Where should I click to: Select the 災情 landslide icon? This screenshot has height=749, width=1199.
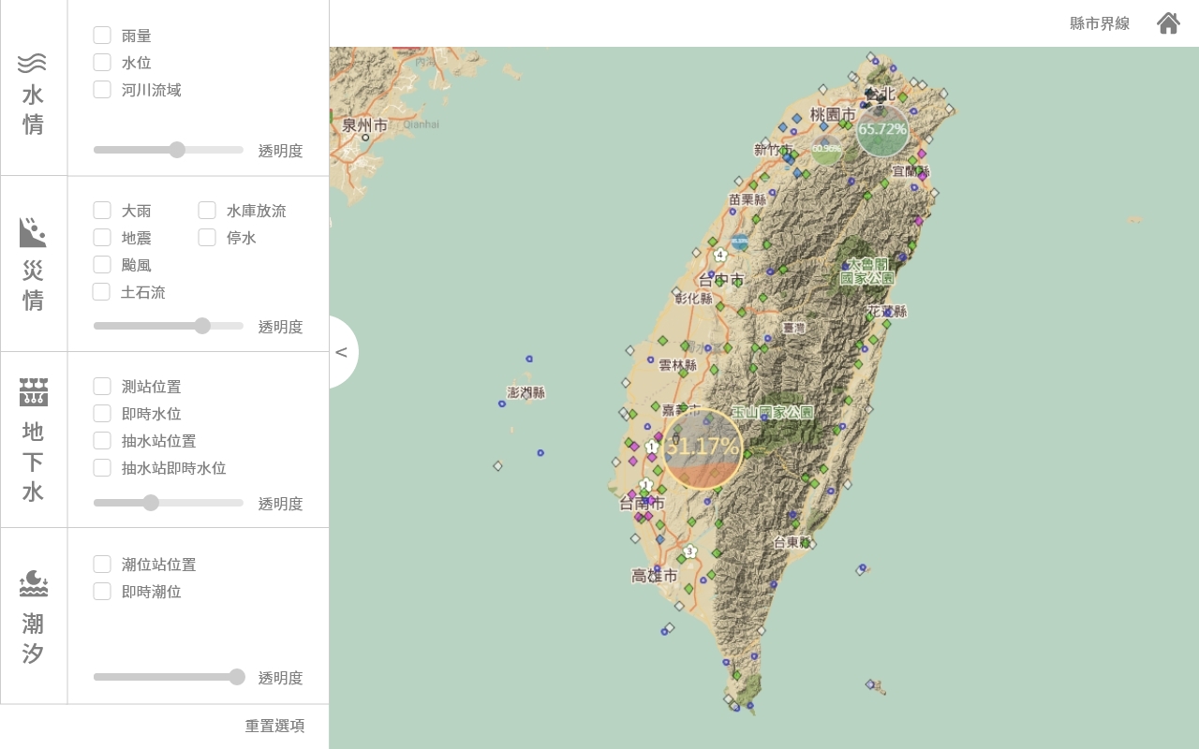coord(33,232)
